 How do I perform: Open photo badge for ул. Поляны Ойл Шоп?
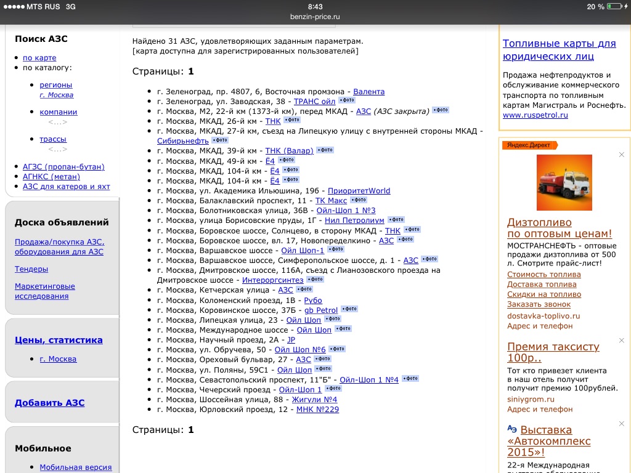coord(324,368)
